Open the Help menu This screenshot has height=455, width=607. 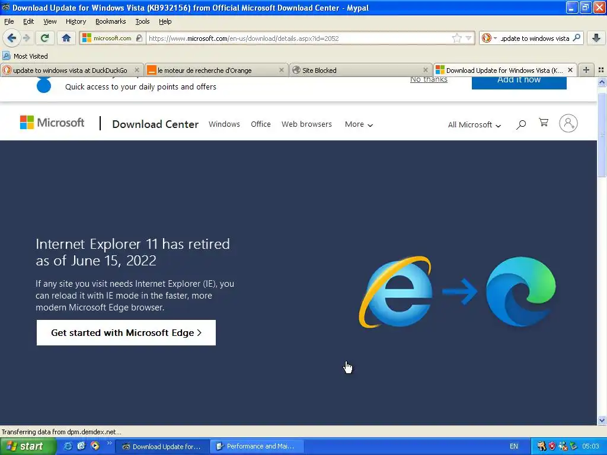click(165, 21)
